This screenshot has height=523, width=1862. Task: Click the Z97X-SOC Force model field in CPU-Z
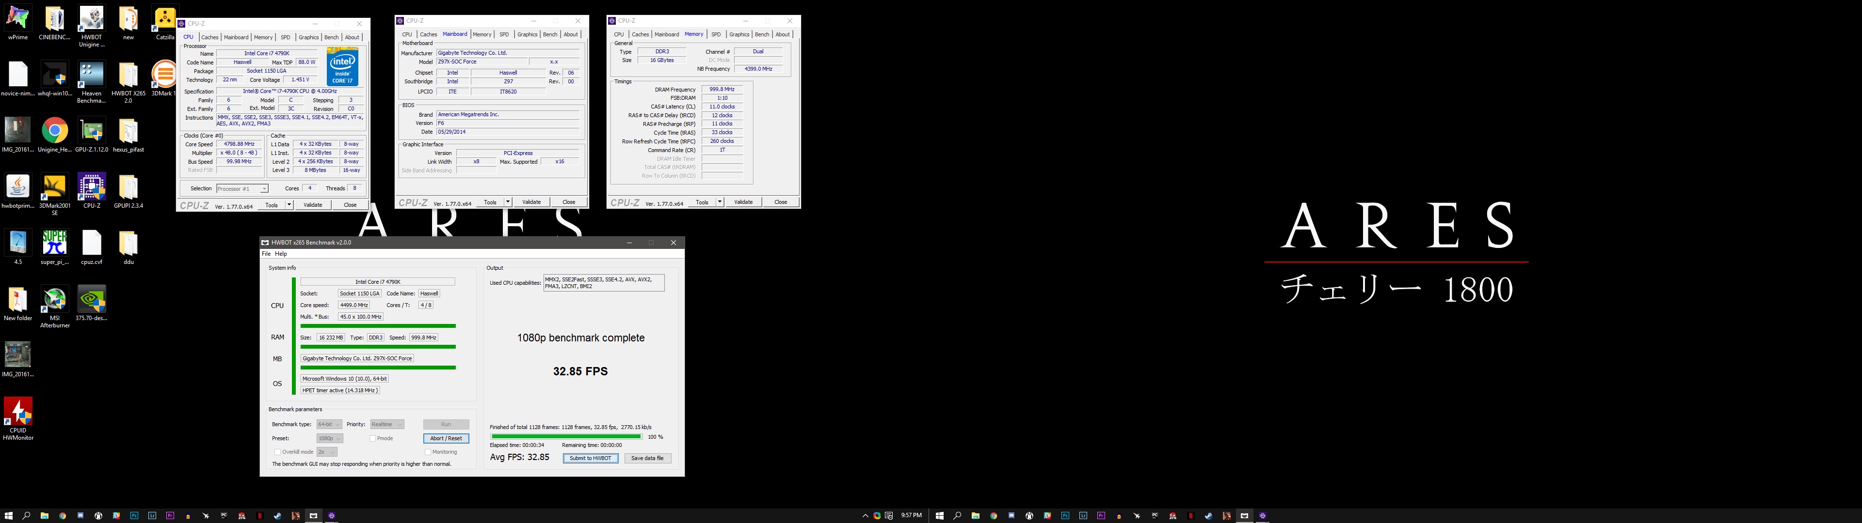point(482,62)
